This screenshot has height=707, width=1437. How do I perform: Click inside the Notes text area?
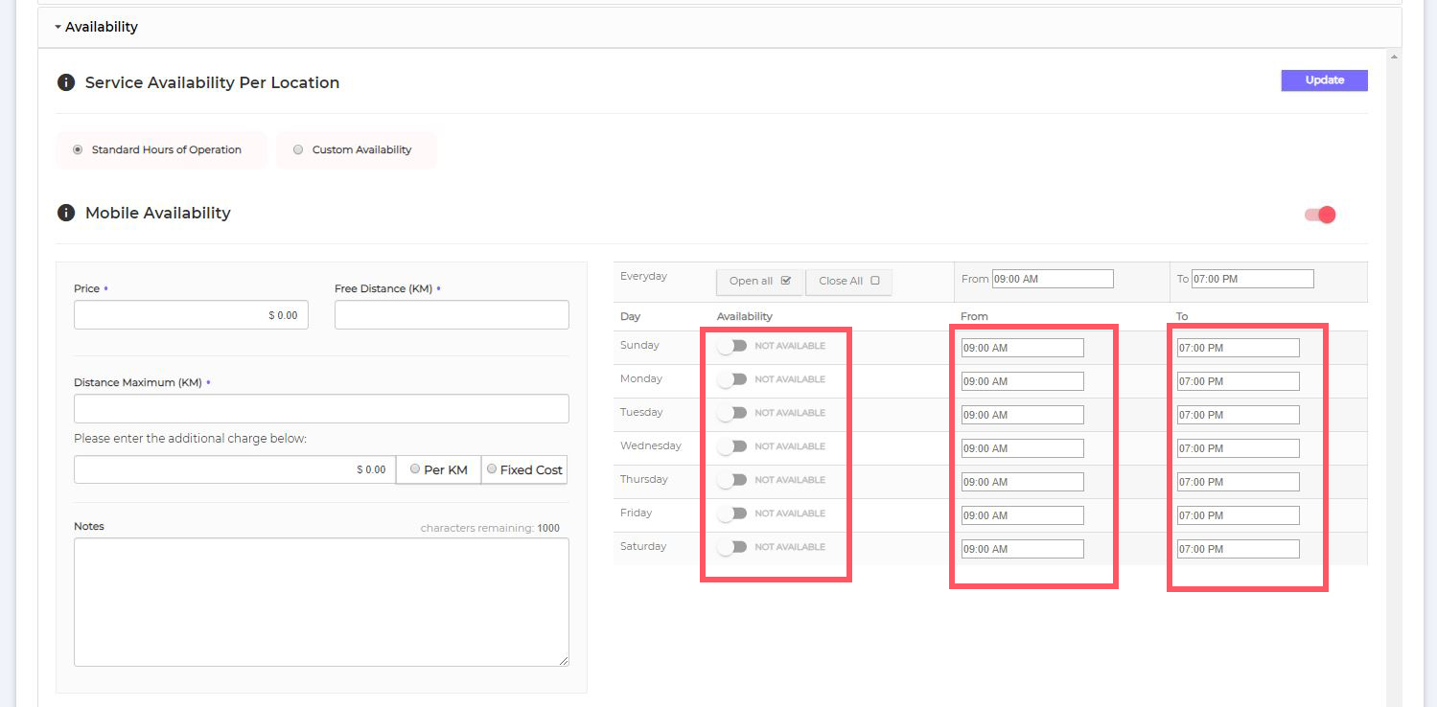[321, 602]
